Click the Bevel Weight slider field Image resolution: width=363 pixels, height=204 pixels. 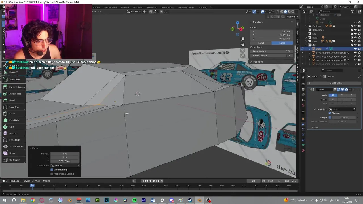coord(272,52)
